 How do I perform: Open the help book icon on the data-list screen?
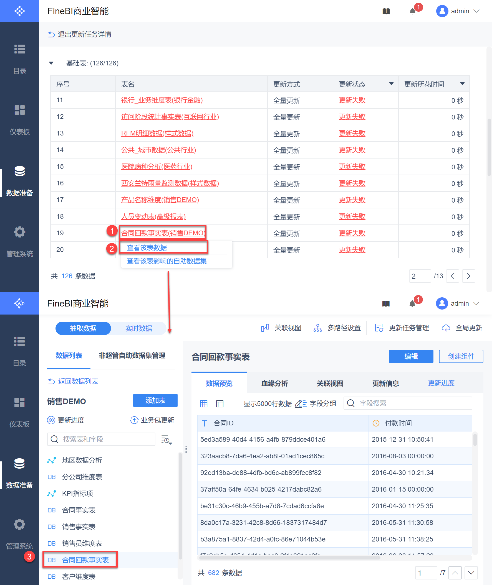386,303
